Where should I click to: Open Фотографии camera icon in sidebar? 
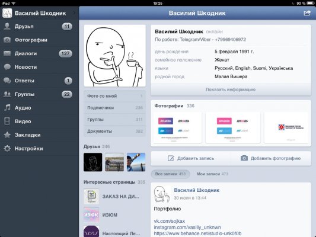tap(7, 40)
